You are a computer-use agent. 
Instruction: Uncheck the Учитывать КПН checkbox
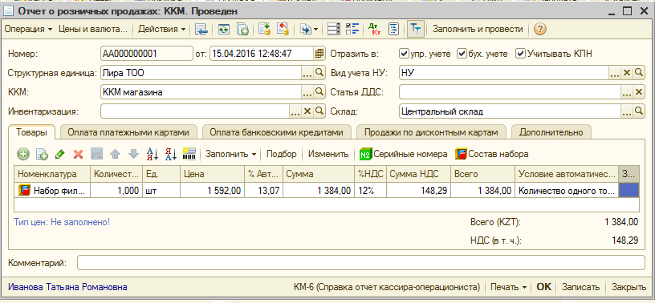(x=520, y=54)
